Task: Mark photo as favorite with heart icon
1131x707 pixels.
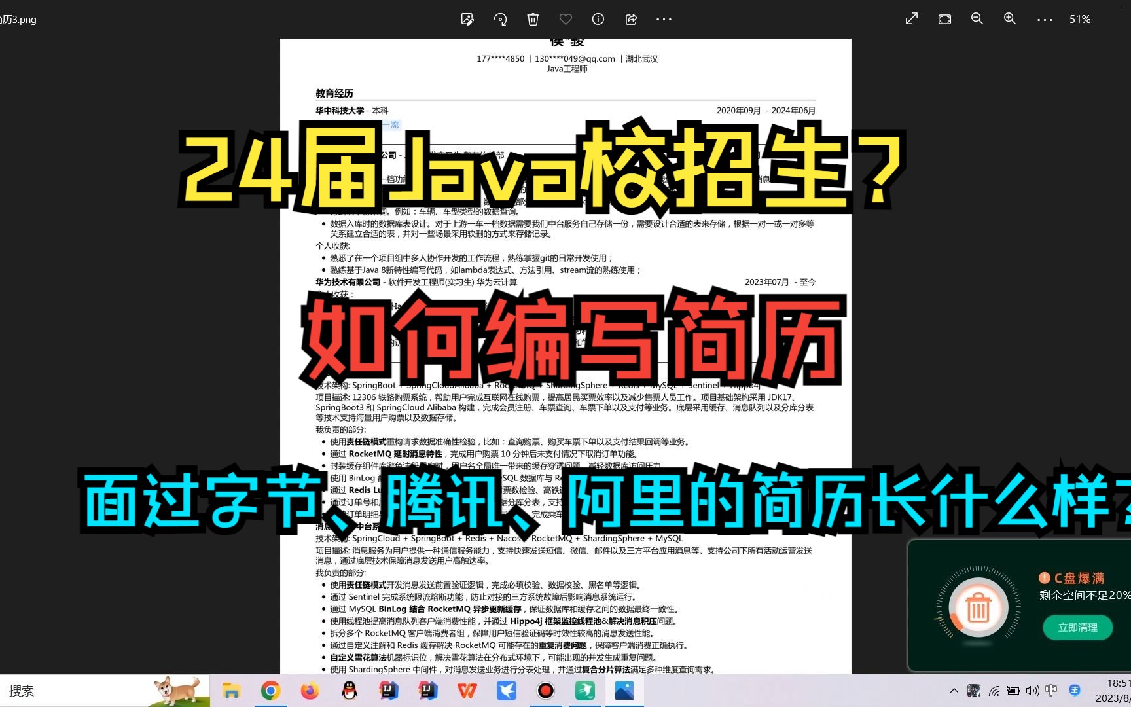Action: [565, 19]
